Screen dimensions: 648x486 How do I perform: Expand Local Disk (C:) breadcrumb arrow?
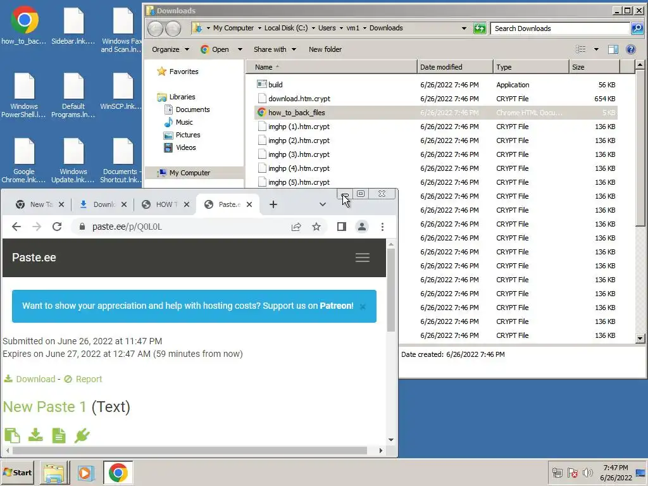313,28
